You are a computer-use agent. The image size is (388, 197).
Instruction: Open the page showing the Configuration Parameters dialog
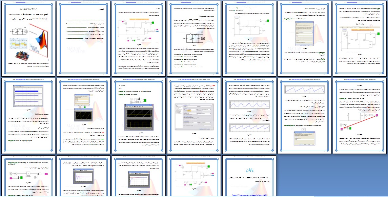tap(194, 116)
